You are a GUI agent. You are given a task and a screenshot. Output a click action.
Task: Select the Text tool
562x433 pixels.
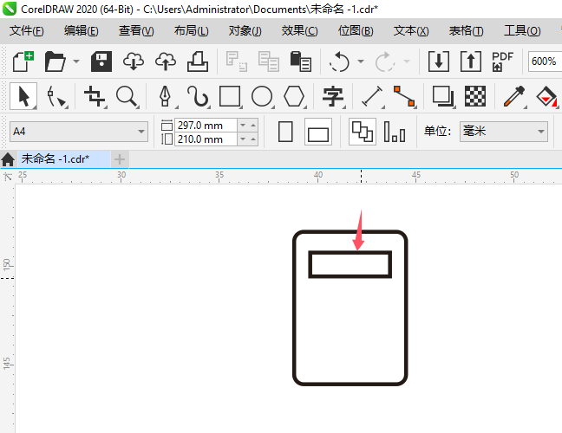[333, 96]
